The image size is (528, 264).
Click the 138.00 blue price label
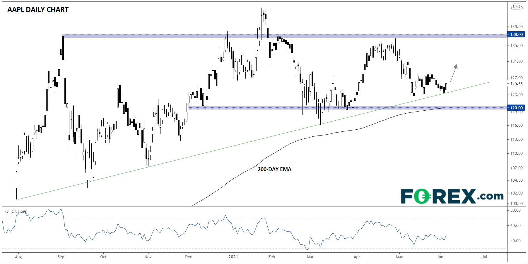(x=516, y=34)
